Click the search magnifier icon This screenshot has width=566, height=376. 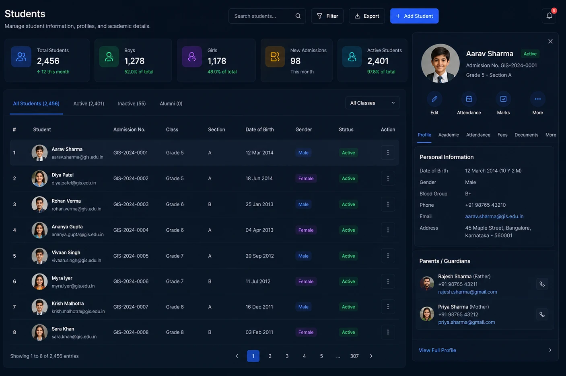(x=298, y=16)
